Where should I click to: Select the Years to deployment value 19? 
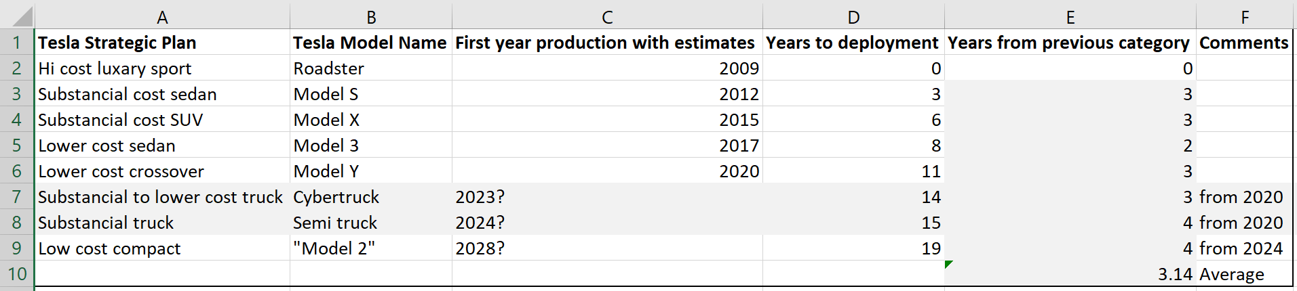(x=853, y=248)
